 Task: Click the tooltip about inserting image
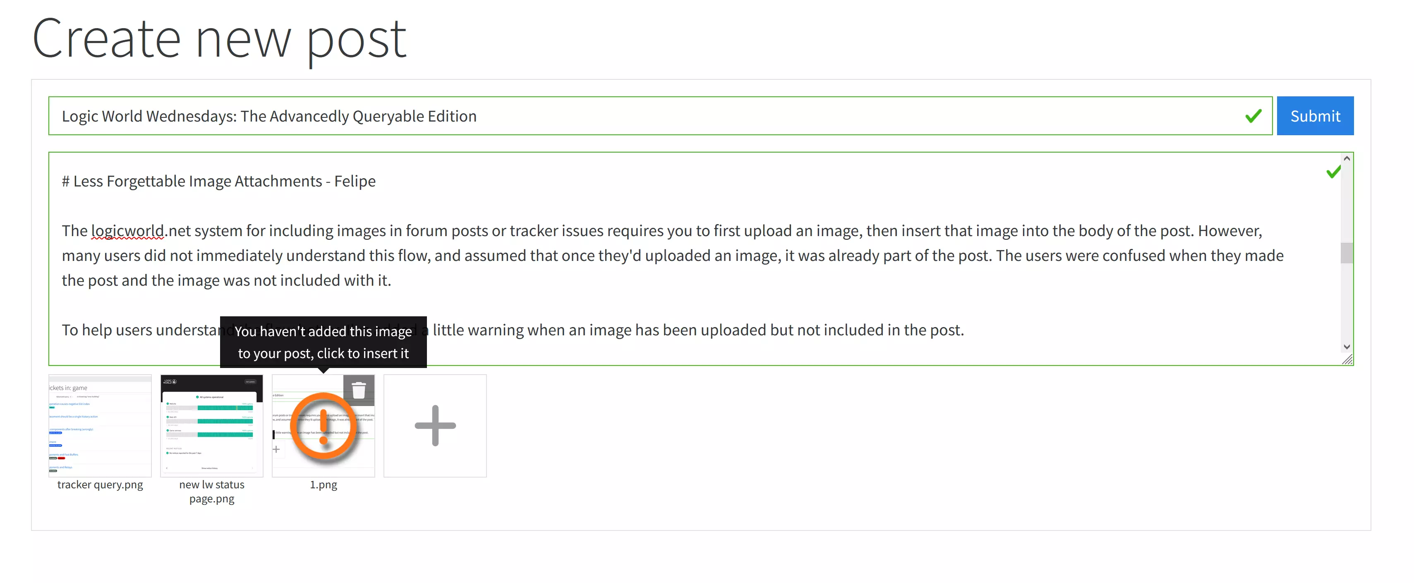coord(324,342)
